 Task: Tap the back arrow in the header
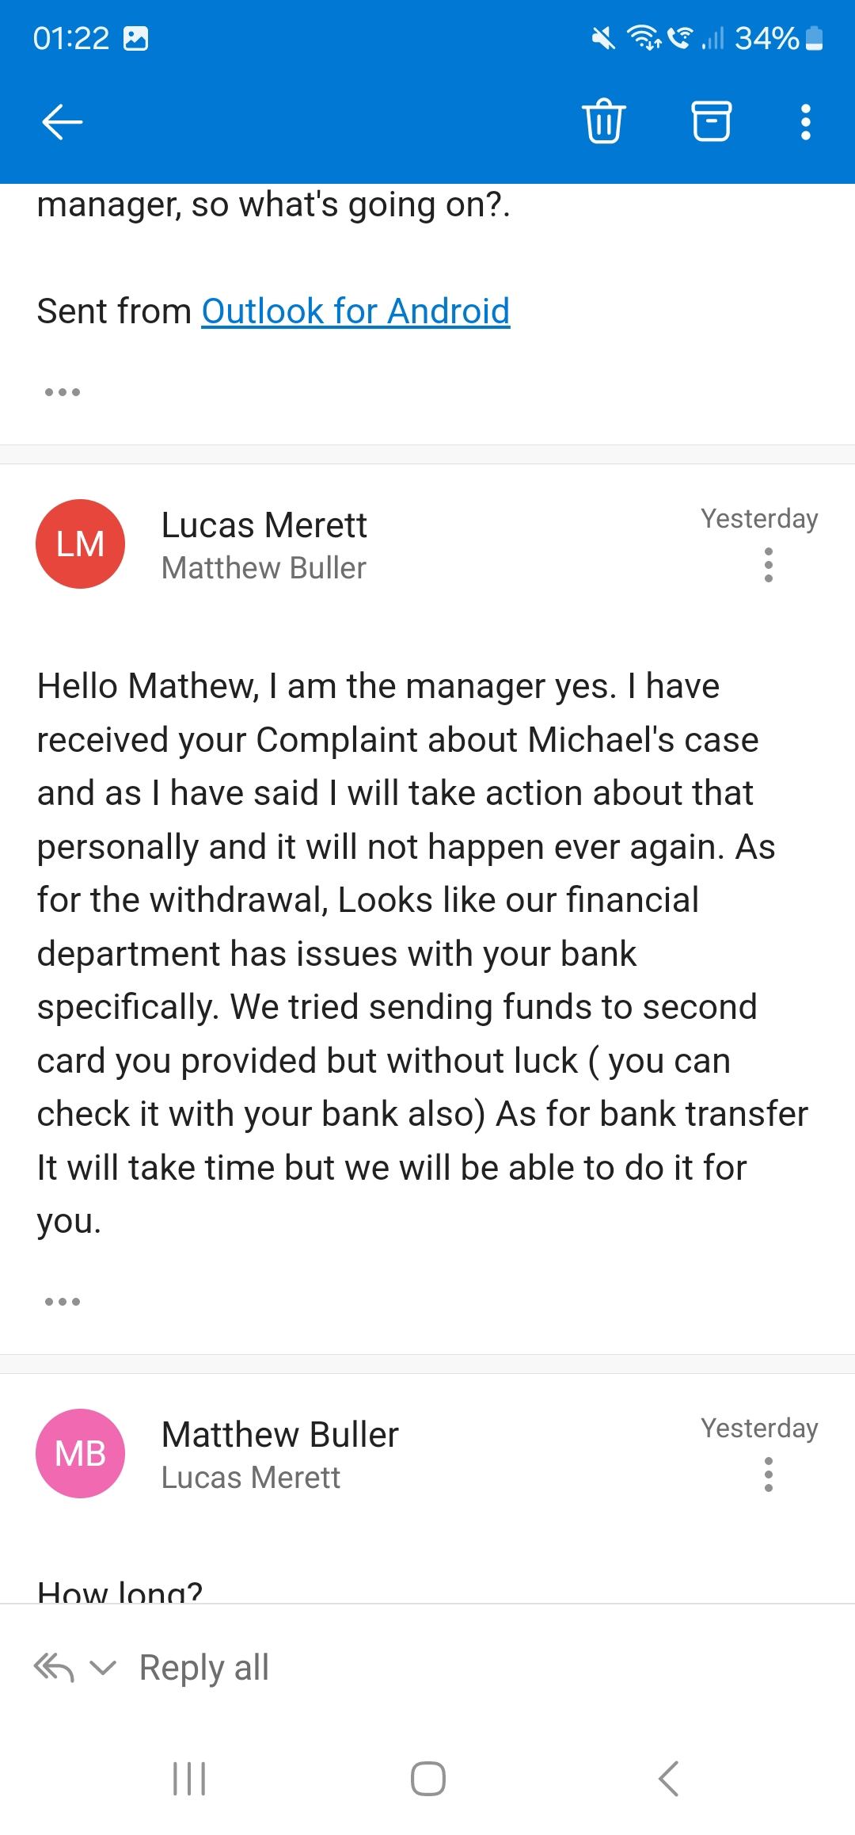click(x=62, y=122)
